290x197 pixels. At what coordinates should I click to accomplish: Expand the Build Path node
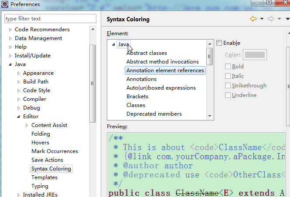[x=18, y=82]
